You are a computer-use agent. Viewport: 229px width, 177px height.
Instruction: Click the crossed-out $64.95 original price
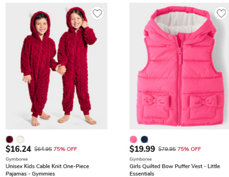coord(43,149)
